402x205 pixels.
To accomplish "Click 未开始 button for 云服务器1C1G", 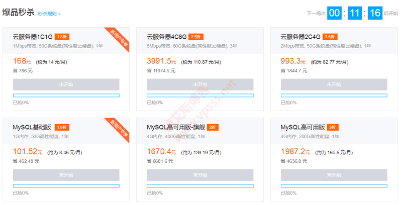I will (66, 84).
